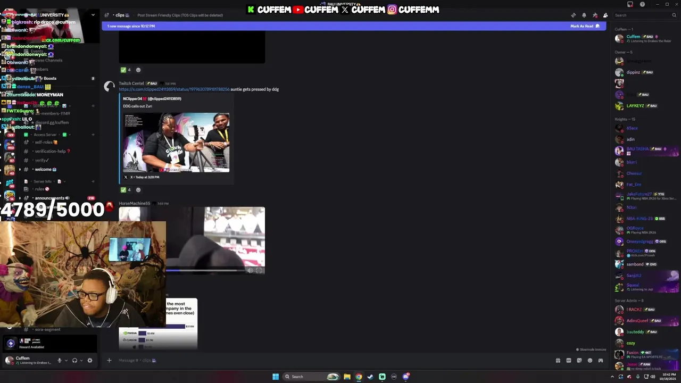Viewport: 681px width, 383px height.
Task: Click Windows taskbar Search box
Action: [311, 377]
